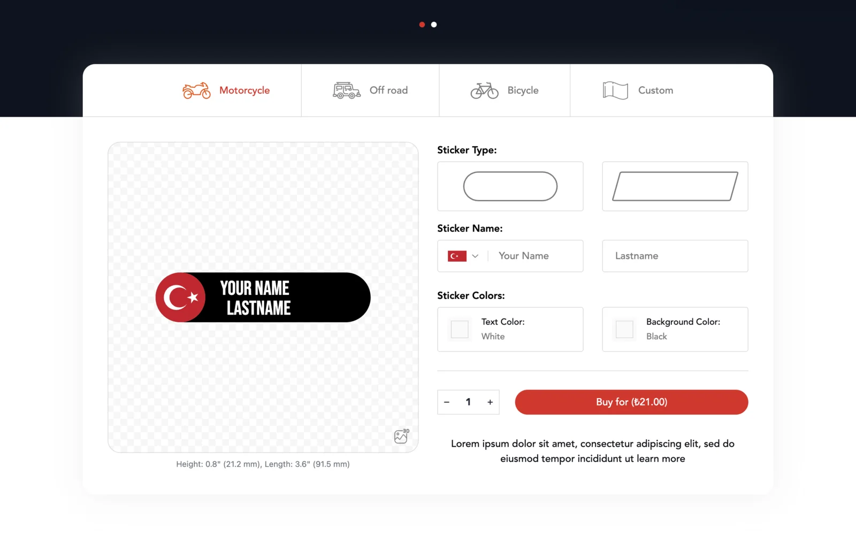Decrease quantity with the minus button

(447, 402)
